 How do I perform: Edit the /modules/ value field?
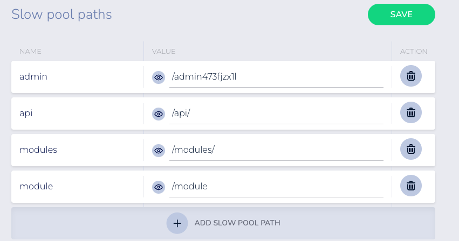276,150
